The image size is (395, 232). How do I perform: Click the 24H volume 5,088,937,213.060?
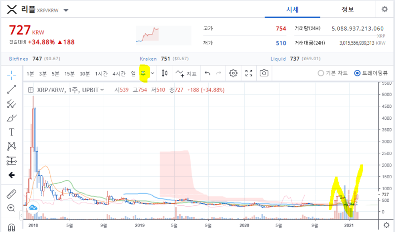357,29
